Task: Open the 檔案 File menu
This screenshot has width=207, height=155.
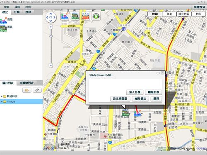Action: pyautogui.click(x=7, y=7)
